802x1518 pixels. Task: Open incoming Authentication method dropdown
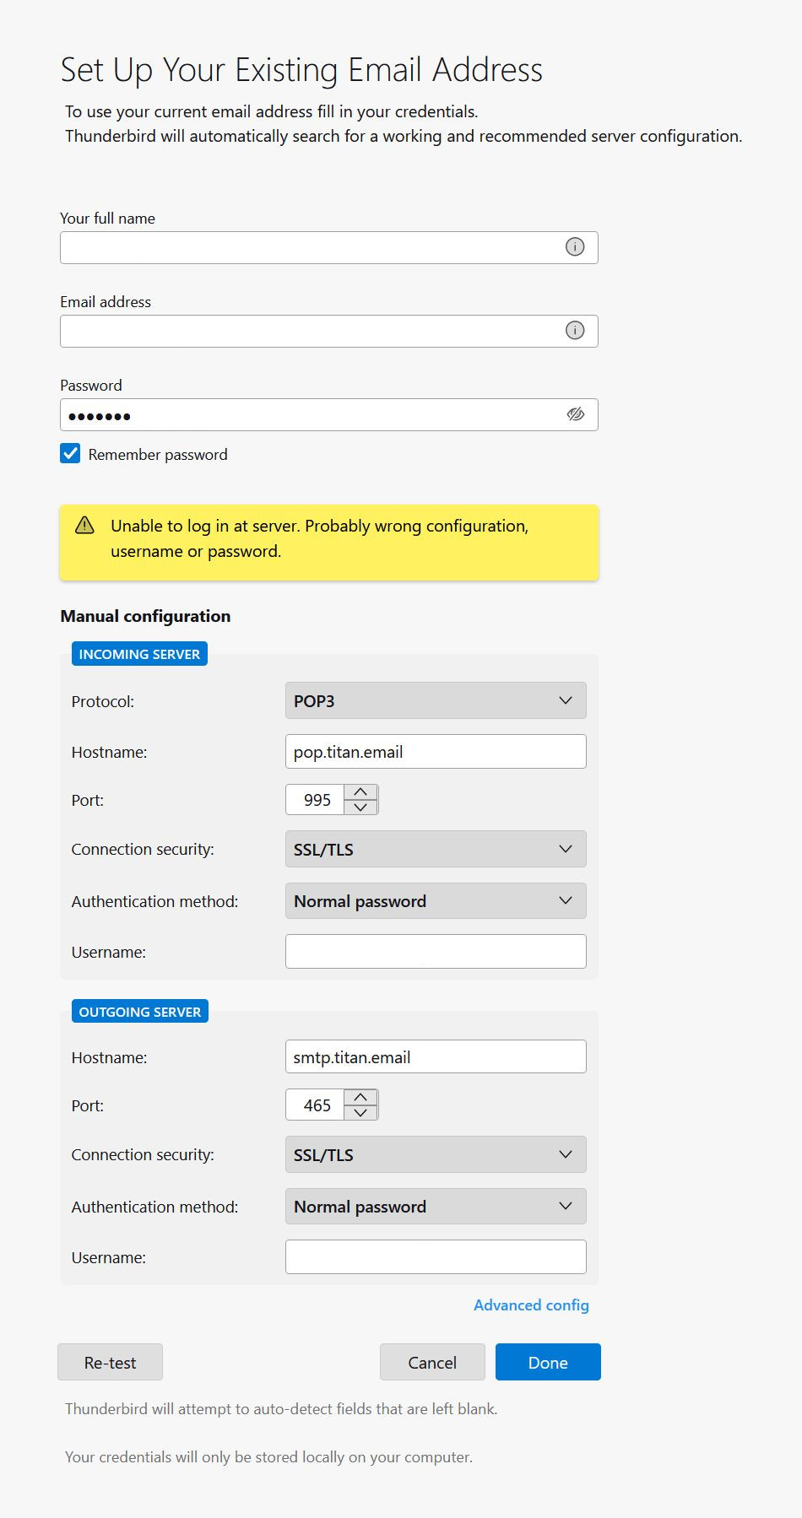coord(435,901)
